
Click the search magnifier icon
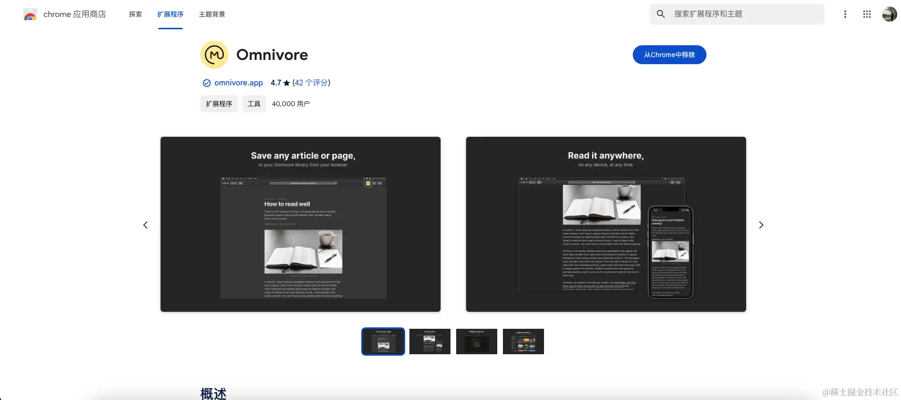pyautogui.click(x=661, y=14)
